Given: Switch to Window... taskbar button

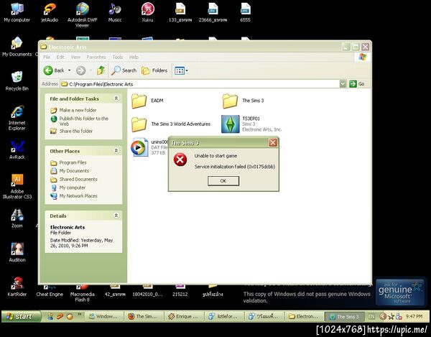Looking at the screenshot, I should click(103, 317).
